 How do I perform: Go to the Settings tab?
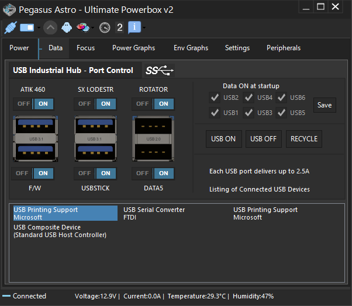[237, 48]
